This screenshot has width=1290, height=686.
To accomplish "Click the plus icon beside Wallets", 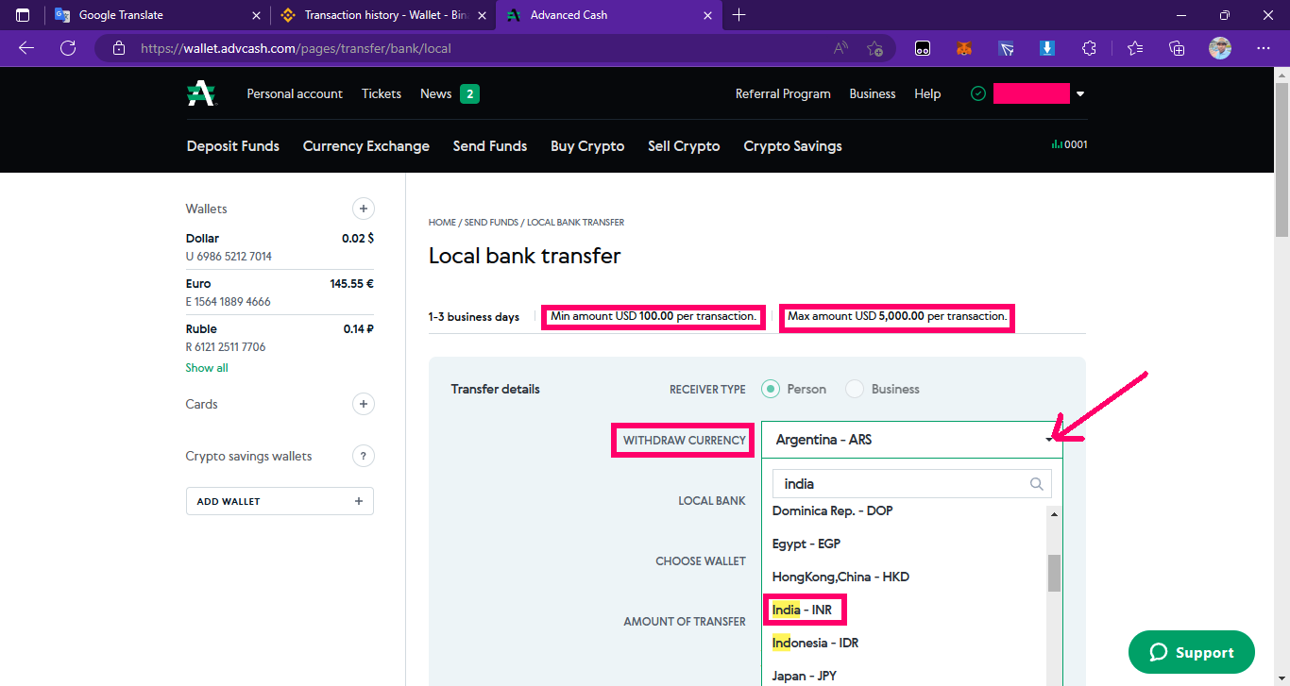I will pyautogui.click(x=363, y=209).
